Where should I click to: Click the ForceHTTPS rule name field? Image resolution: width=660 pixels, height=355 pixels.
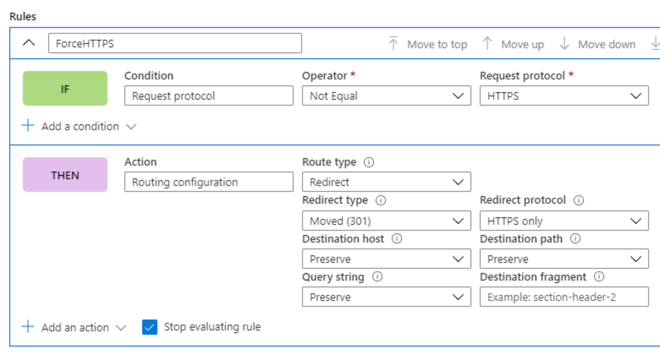click(x=175, y=44)
